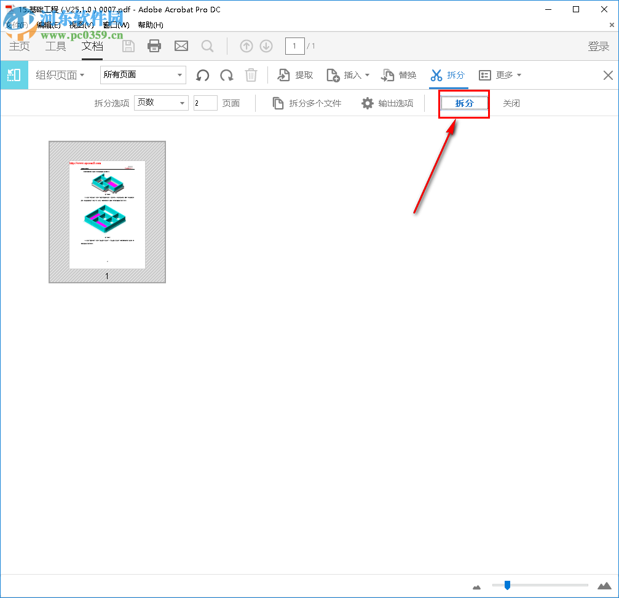Click the Organize Pages panel icon
The image size is (619, 598).
point(13,75)
